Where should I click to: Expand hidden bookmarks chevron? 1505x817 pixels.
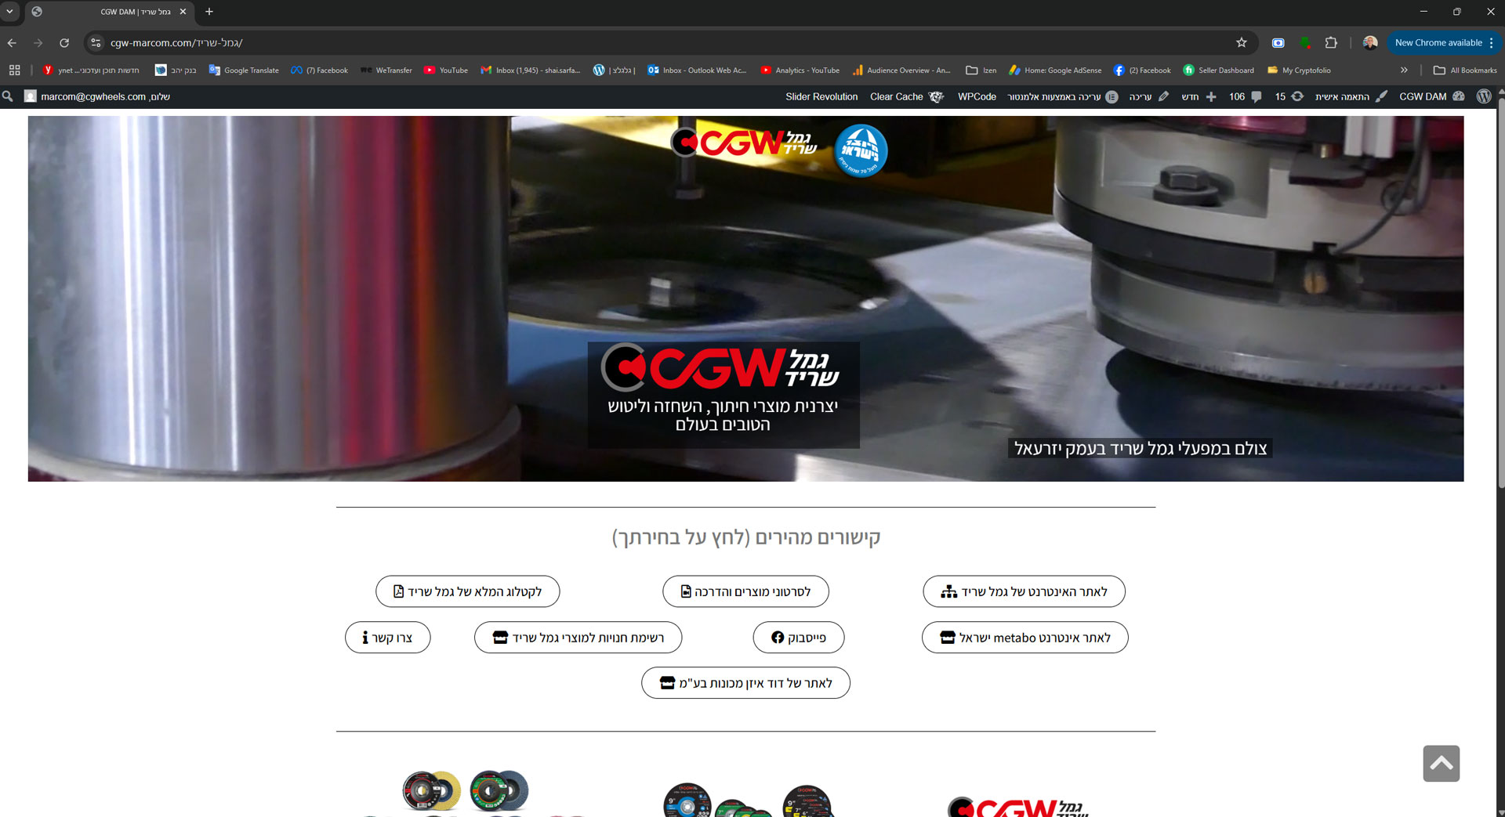[x=1404, y=70]
